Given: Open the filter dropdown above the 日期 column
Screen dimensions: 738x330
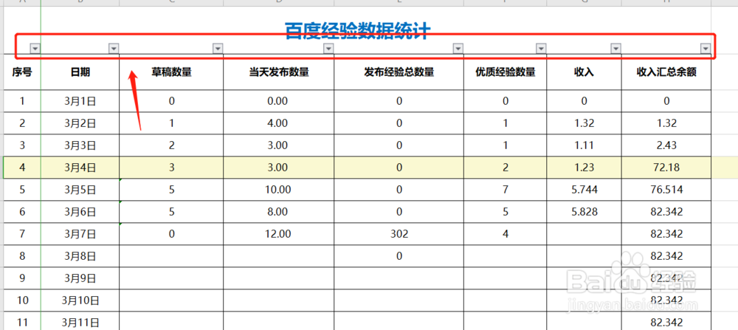Looking at the screenshot, I should click(114, 48).
